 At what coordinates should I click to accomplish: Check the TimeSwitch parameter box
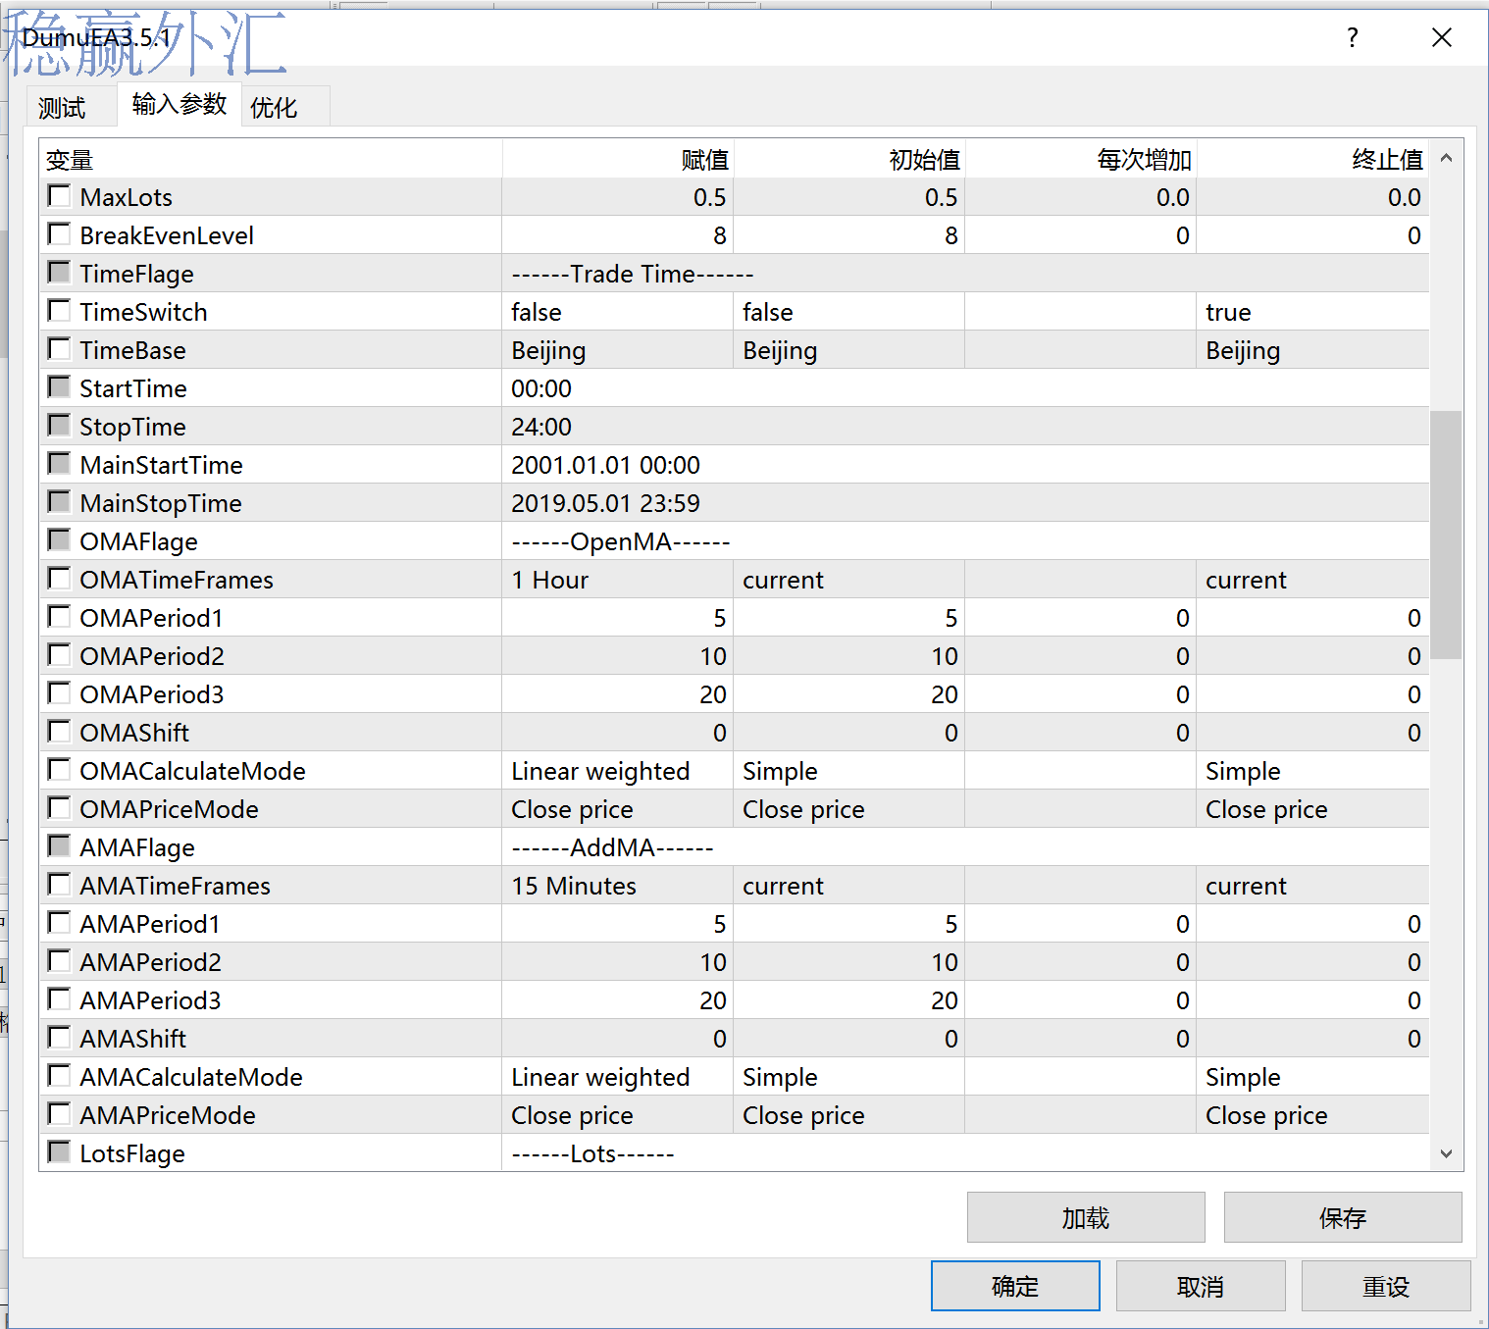(x=59, y=311)
